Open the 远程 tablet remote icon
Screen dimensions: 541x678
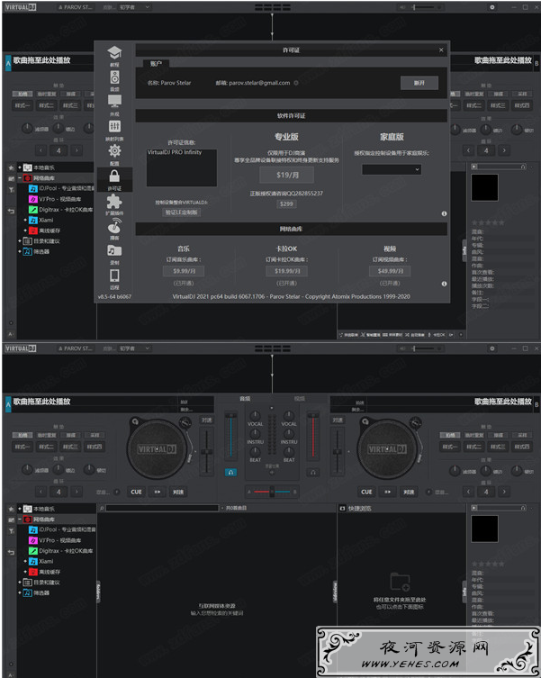click(114, 276)
